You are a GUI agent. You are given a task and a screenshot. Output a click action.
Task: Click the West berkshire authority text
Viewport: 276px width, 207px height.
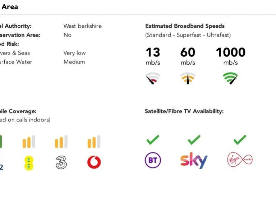pyautogui.click(x=82, y=26)
